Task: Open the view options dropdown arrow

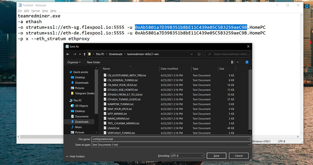Action: click(x=238, y=62)
